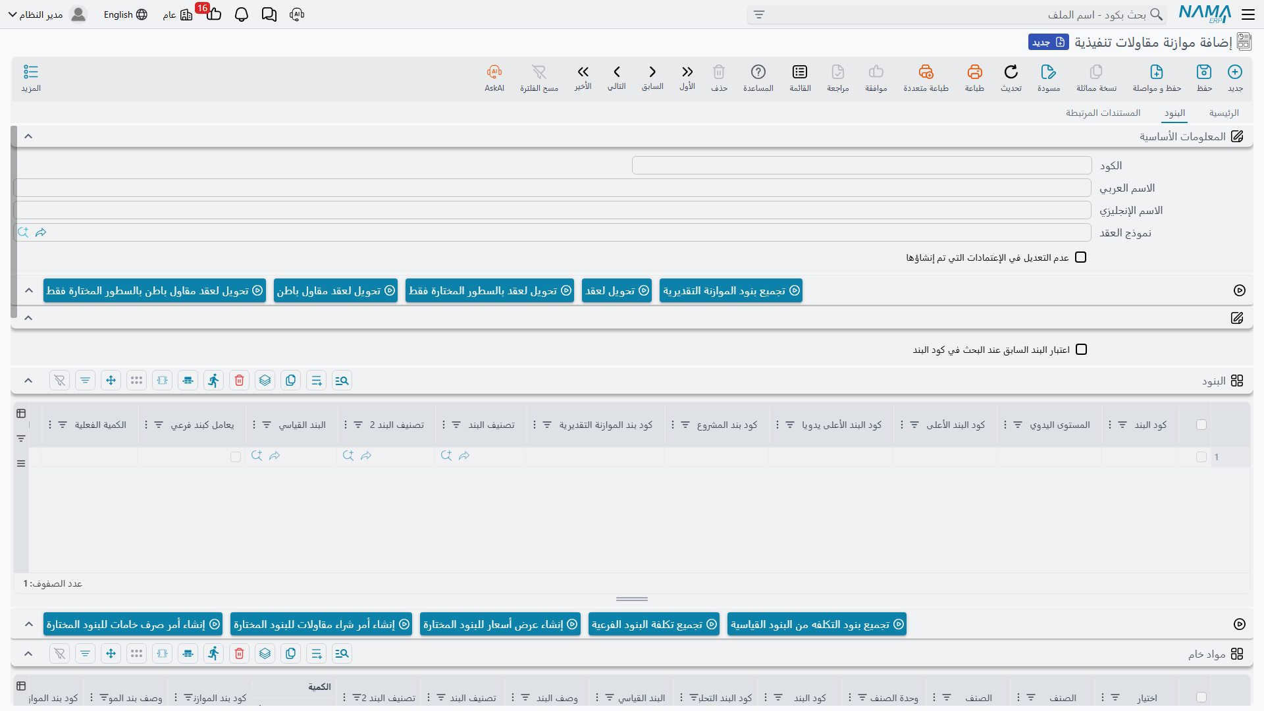Click the splitter handle between the two grids
1264x711 pixels.
632,599
